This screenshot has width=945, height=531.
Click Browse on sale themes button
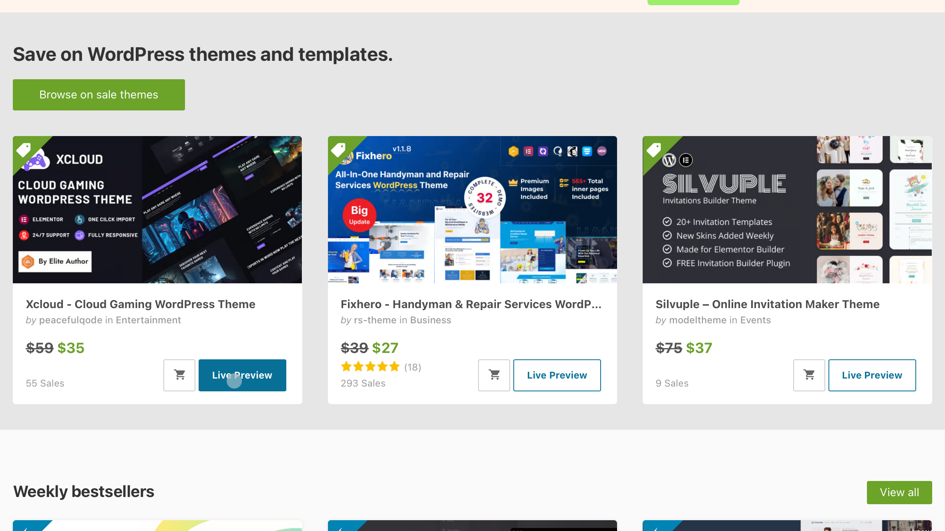(99, 95)
